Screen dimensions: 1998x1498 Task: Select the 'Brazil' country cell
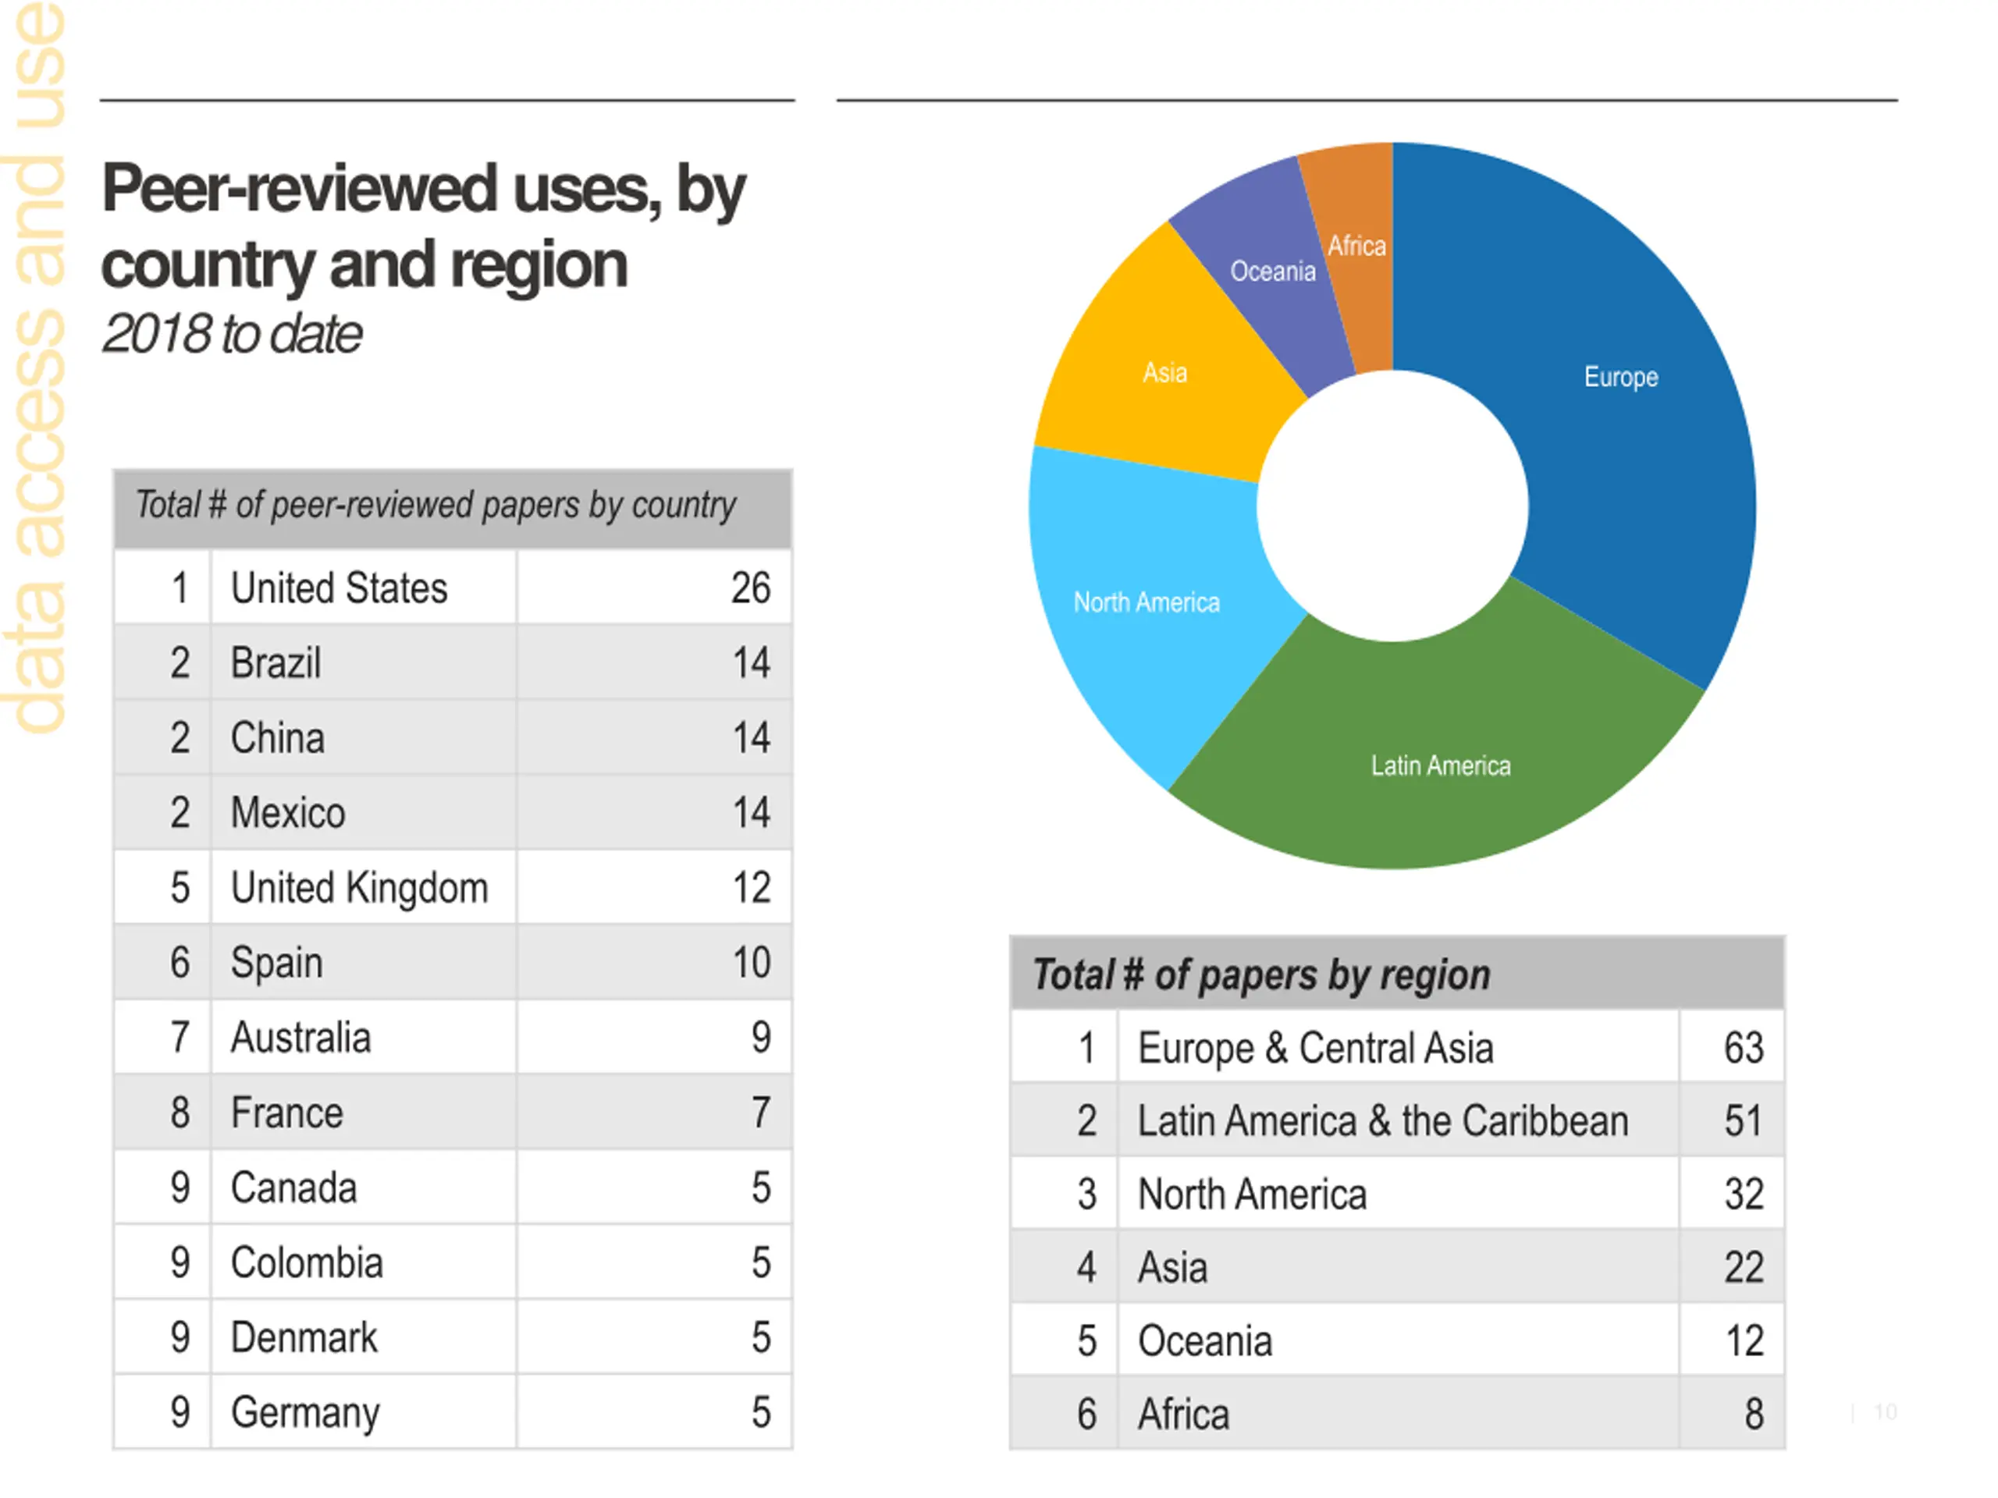[364, 662]
